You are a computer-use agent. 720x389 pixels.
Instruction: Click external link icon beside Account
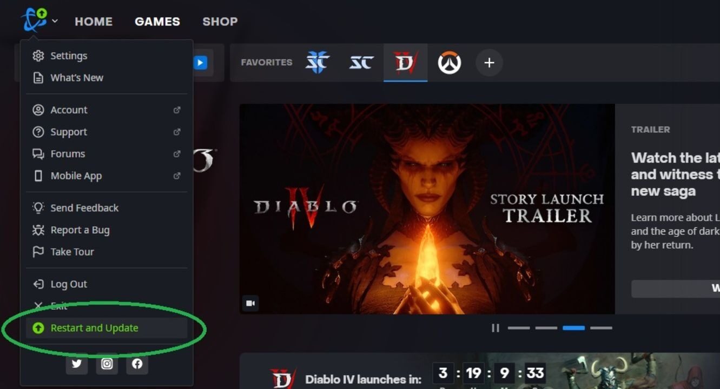pyautogui.click(x=176, y=110)
